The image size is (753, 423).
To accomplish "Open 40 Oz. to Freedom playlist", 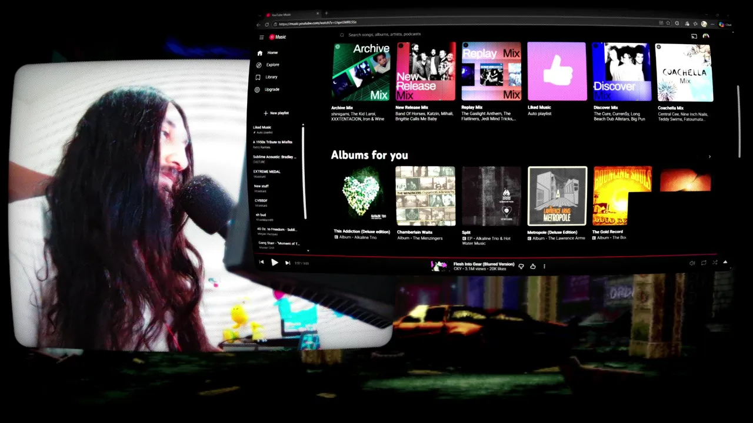I will 276,231.
